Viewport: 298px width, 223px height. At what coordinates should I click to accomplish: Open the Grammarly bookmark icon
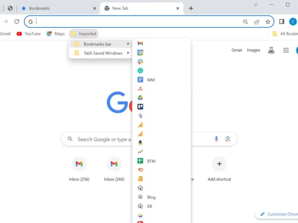140,71
